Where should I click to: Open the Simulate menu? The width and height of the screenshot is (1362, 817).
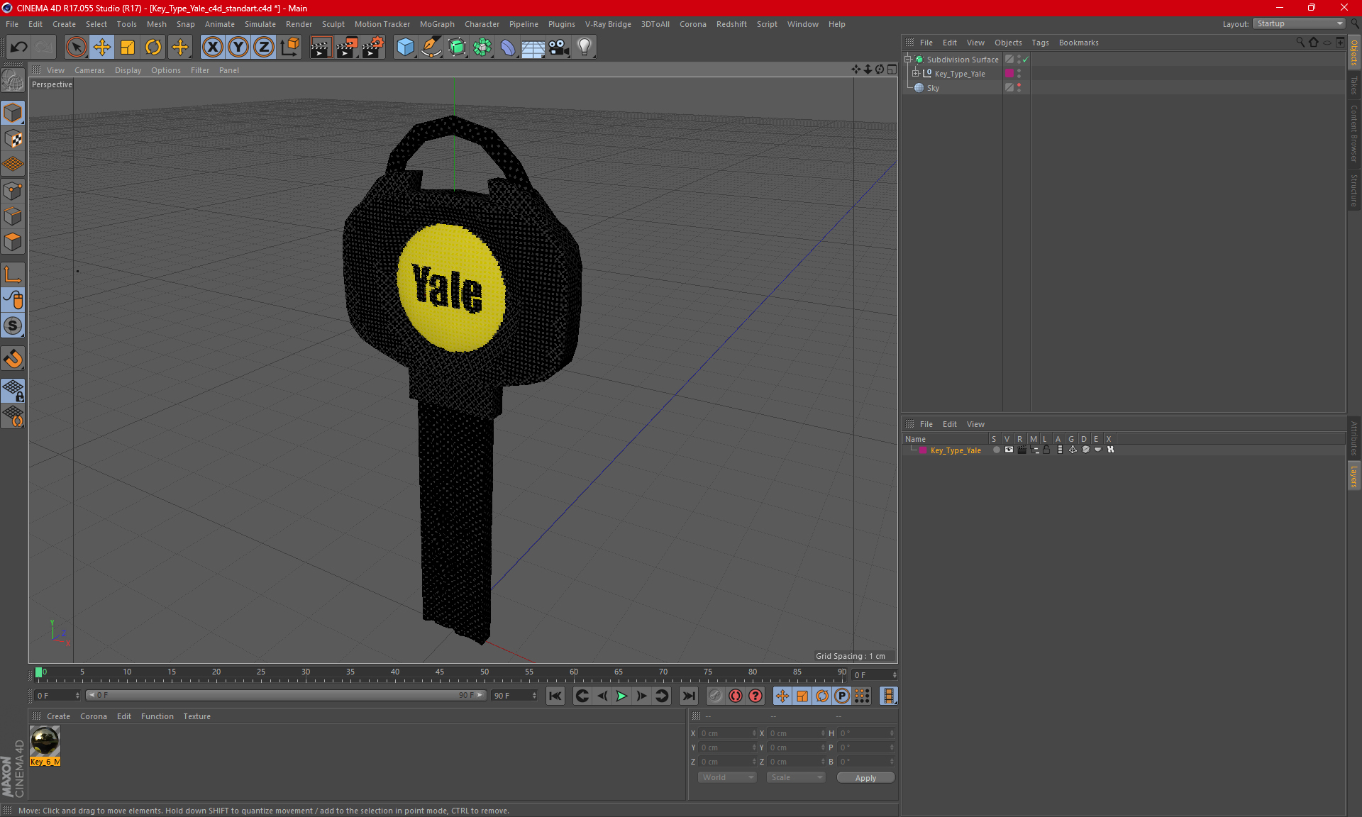pyautogui.click(x=260, y=24)
